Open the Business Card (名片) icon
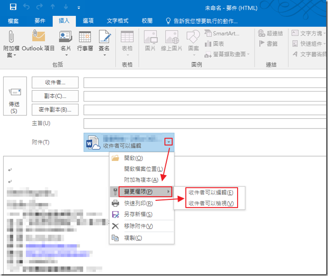 pyautogui.click(x=66, y=37)
